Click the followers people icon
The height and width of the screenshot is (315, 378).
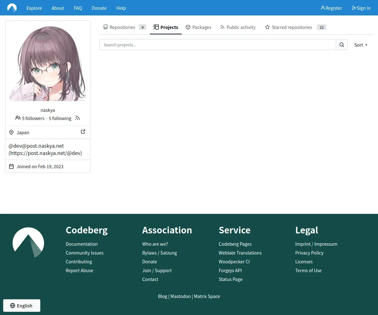tap(18, 118)
